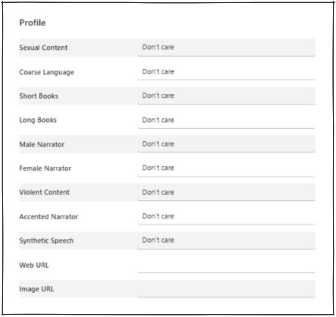
Task: Expand the Short Books dropdown
Action: tap(226, 96)
